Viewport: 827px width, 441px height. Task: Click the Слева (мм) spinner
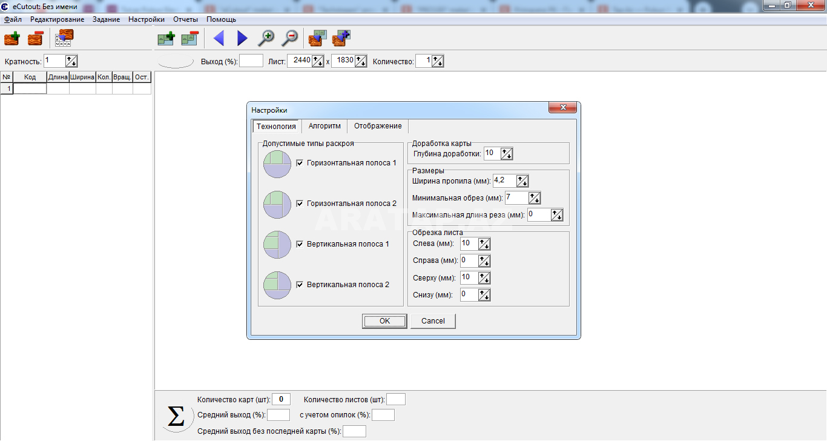[484, 244]
